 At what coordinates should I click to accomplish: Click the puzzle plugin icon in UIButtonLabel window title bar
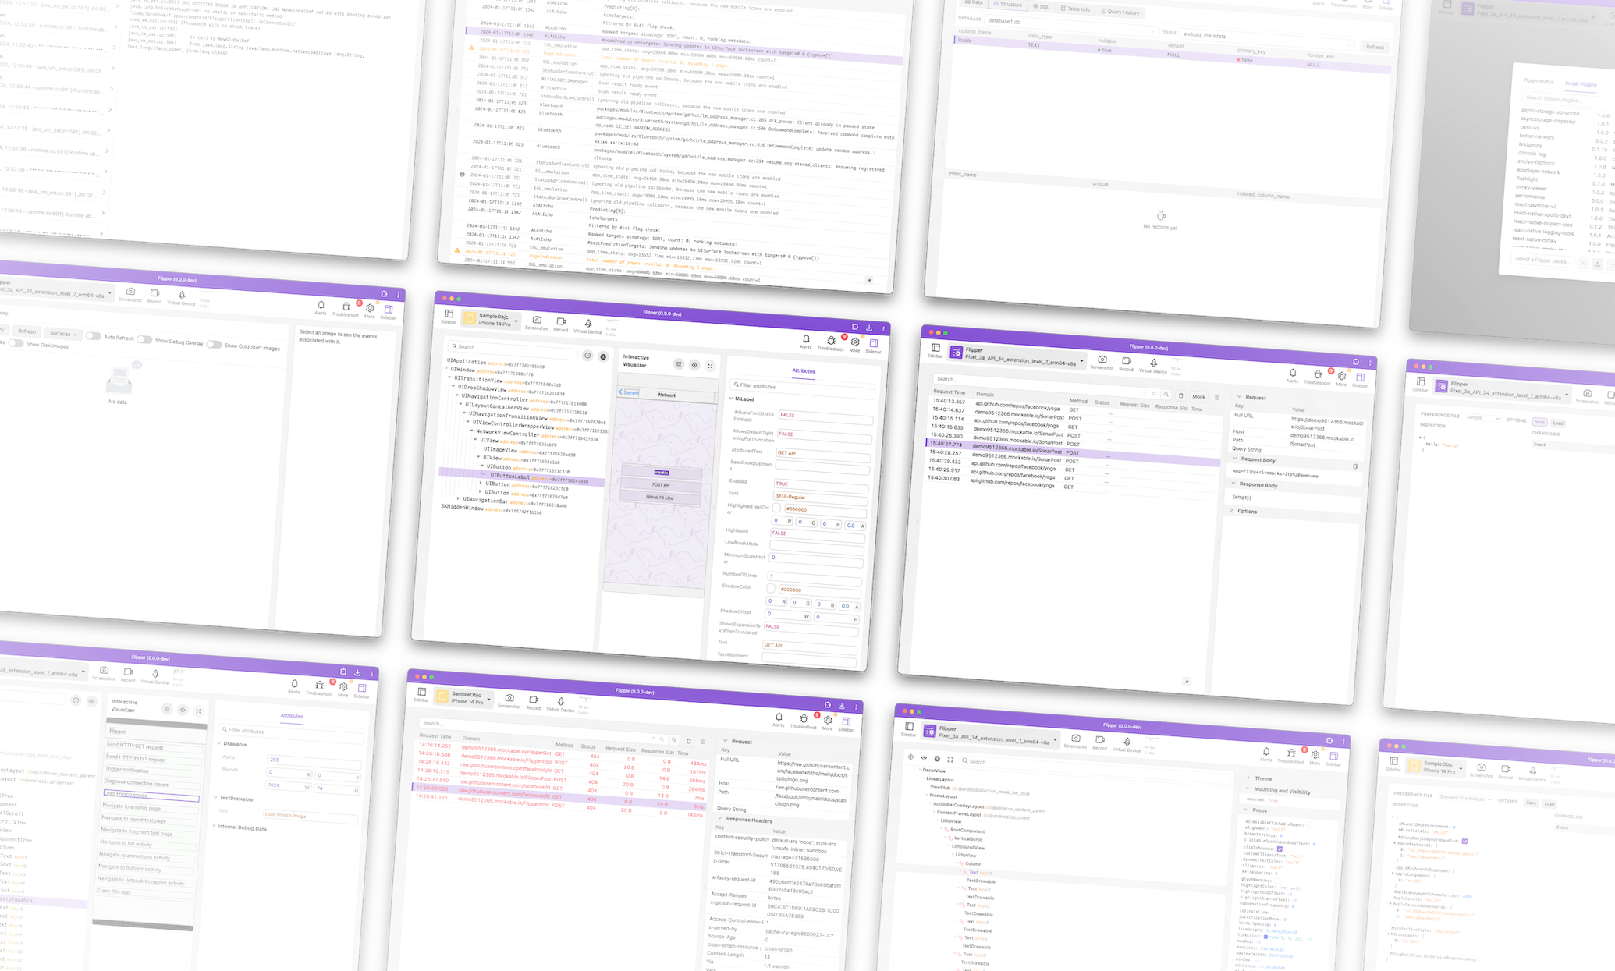tap(854, 327)
